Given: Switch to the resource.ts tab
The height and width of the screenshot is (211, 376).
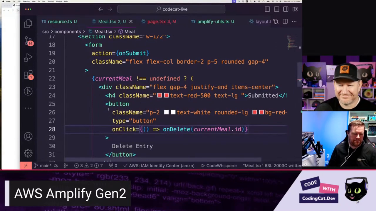Looking at the screenshot, I should tap(59, 21).
